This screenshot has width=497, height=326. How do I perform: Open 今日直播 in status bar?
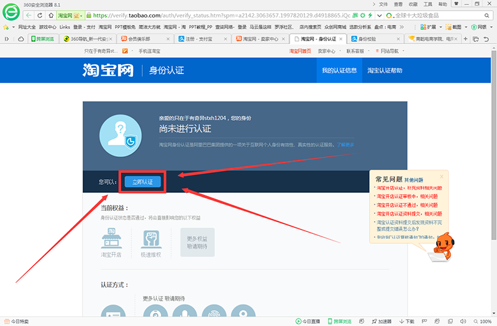(x=308, y=321)
